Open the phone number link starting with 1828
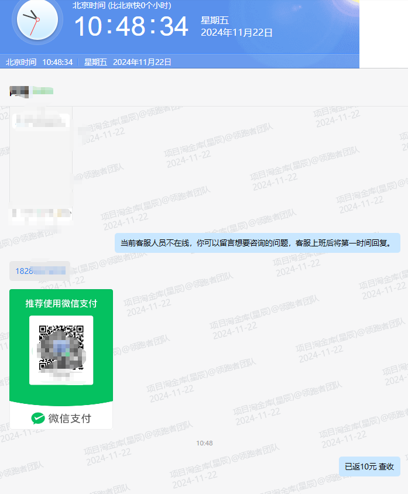This screenshot has height=494, width=408. coord(40,271)
